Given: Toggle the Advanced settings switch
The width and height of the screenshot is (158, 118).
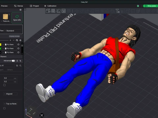Looking at the screenshot, I should coord(13,61).
